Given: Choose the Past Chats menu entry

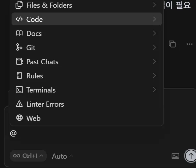Looking at the screenshot, I should (x=87, y=61).
